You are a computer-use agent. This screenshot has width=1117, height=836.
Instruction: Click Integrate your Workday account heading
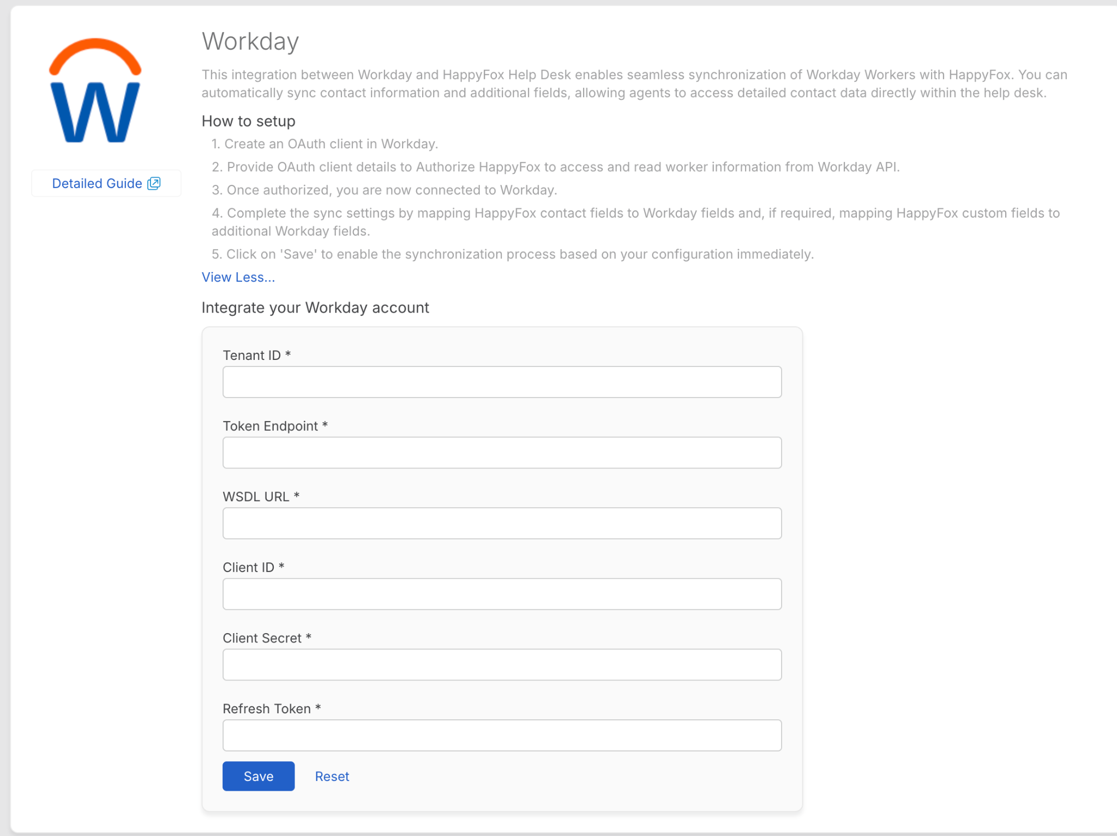coord(315,308)
